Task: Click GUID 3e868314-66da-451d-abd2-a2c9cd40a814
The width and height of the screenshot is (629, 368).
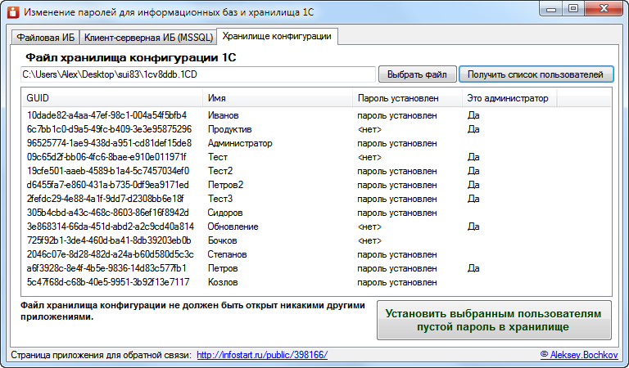Action: [111, 227]
